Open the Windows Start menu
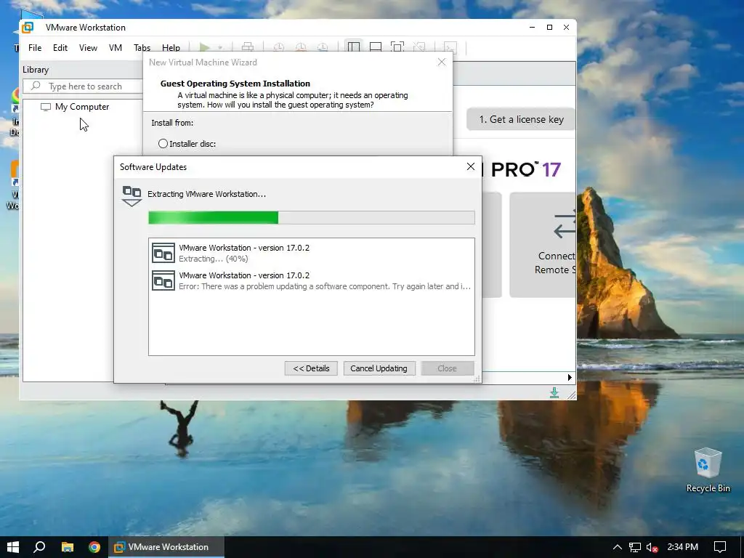Screen dimensions: 744x558 tap(13, 547)
